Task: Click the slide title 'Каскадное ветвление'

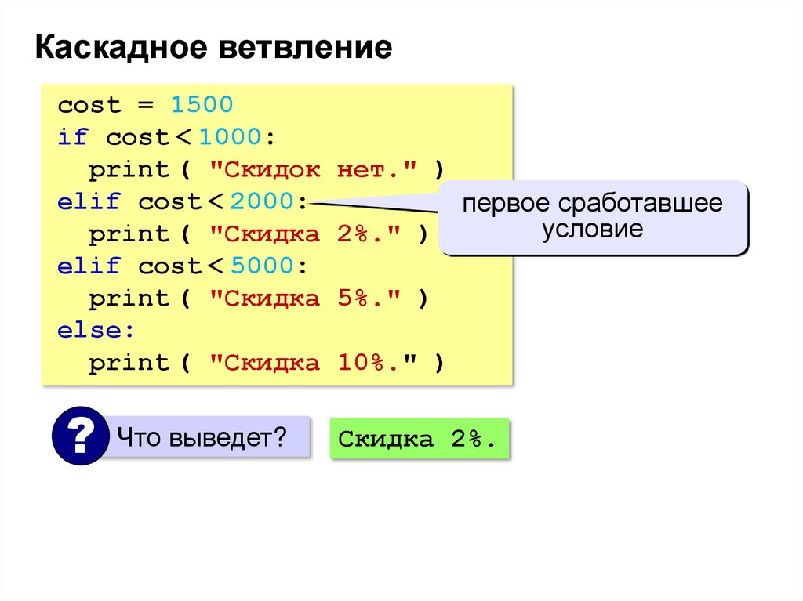Action: click(213, 47)
